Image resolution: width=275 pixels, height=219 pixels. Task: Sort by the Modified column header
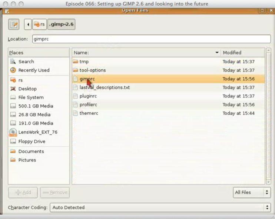pos(243,53)
